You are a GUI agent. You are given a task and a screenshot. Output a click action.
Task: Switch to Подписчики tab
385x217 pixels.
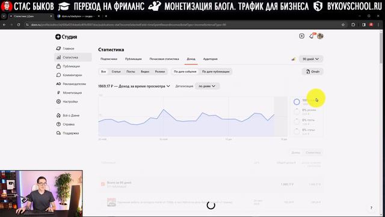click(109, 59)
